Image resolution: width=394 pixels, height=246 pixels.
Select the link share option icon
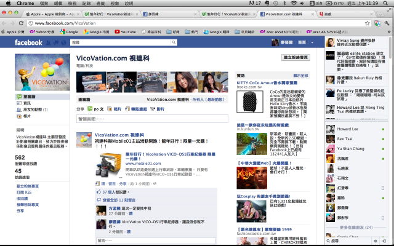(x=127, y=109)
